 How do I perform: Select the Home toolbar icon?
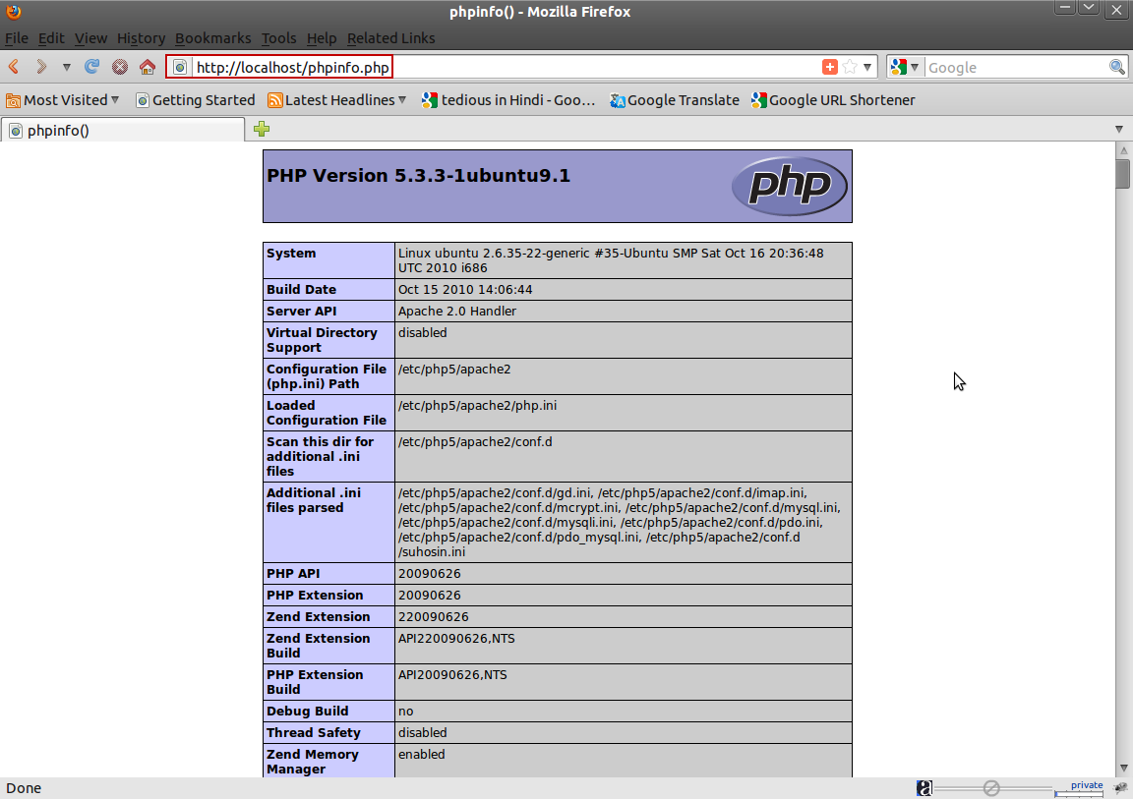click(x=147, y=67)
